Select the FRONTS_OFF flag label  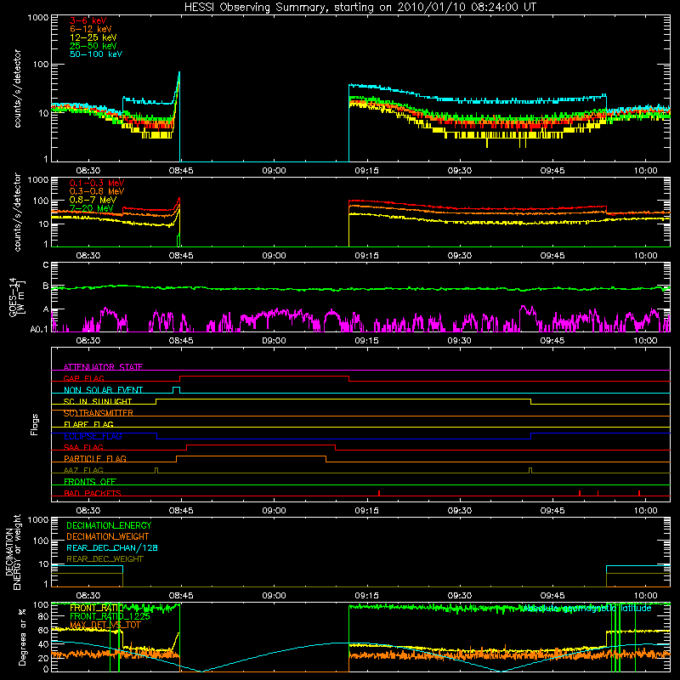tap(90, 481)
